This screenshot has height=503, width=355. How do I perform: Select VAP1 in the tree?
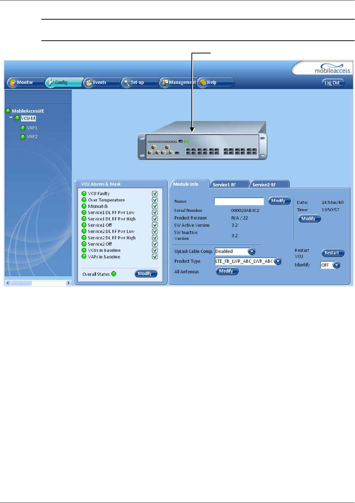coord(32,128)
